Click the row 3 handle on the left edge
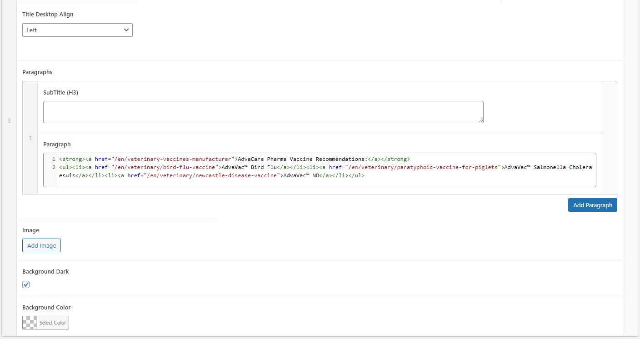 coord(9,120)
